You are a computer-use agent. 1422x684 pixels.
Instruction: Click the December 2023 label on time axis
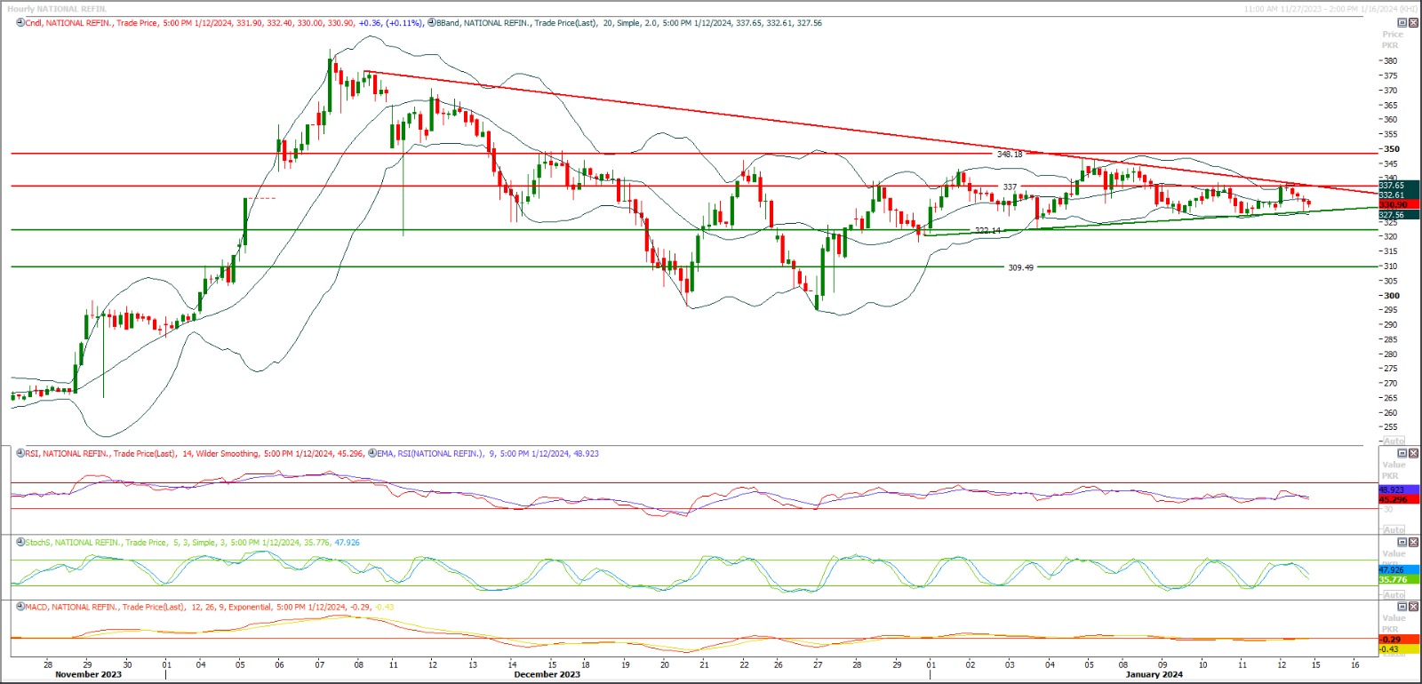coord(547,675)
